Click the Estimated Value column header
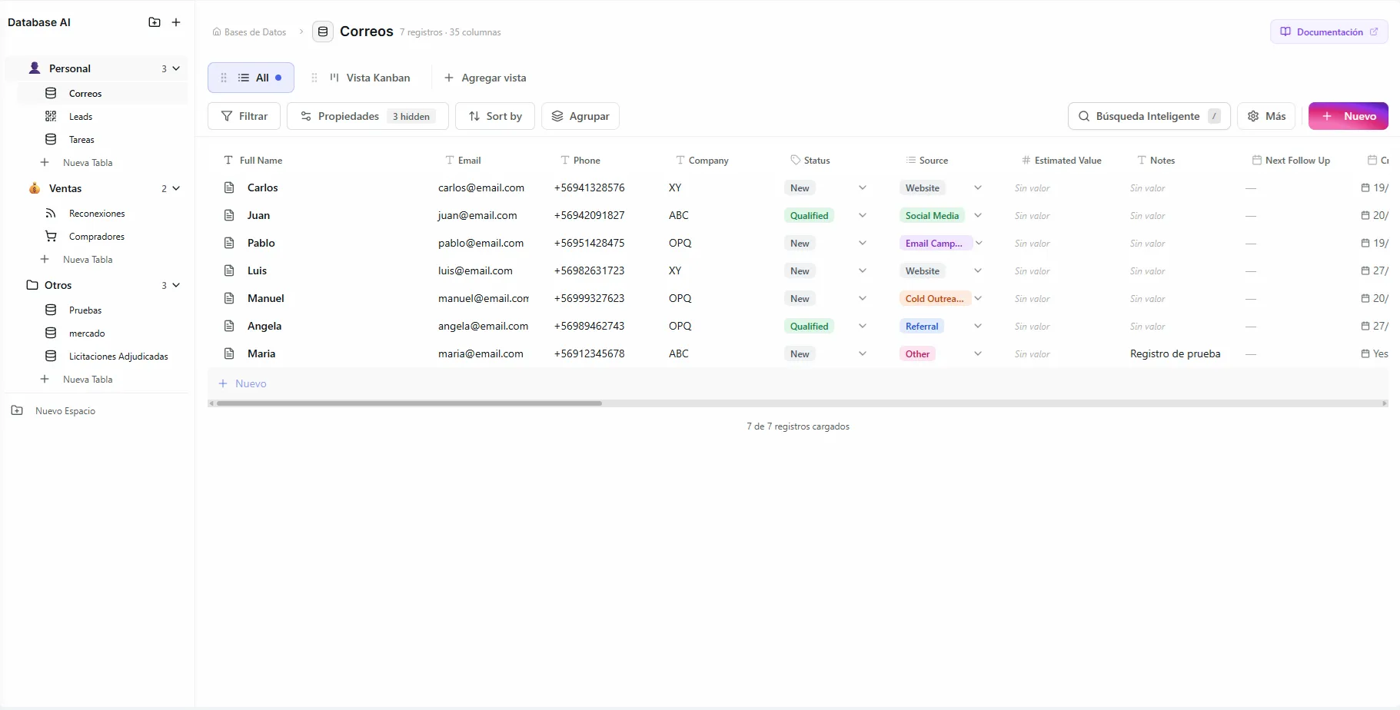The image size is (1400, 710). click(1062, 160)
